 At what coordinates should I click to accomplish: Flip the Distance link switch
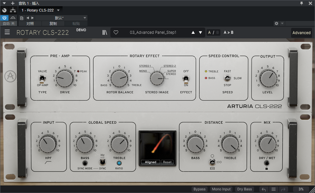pos(212,162)
